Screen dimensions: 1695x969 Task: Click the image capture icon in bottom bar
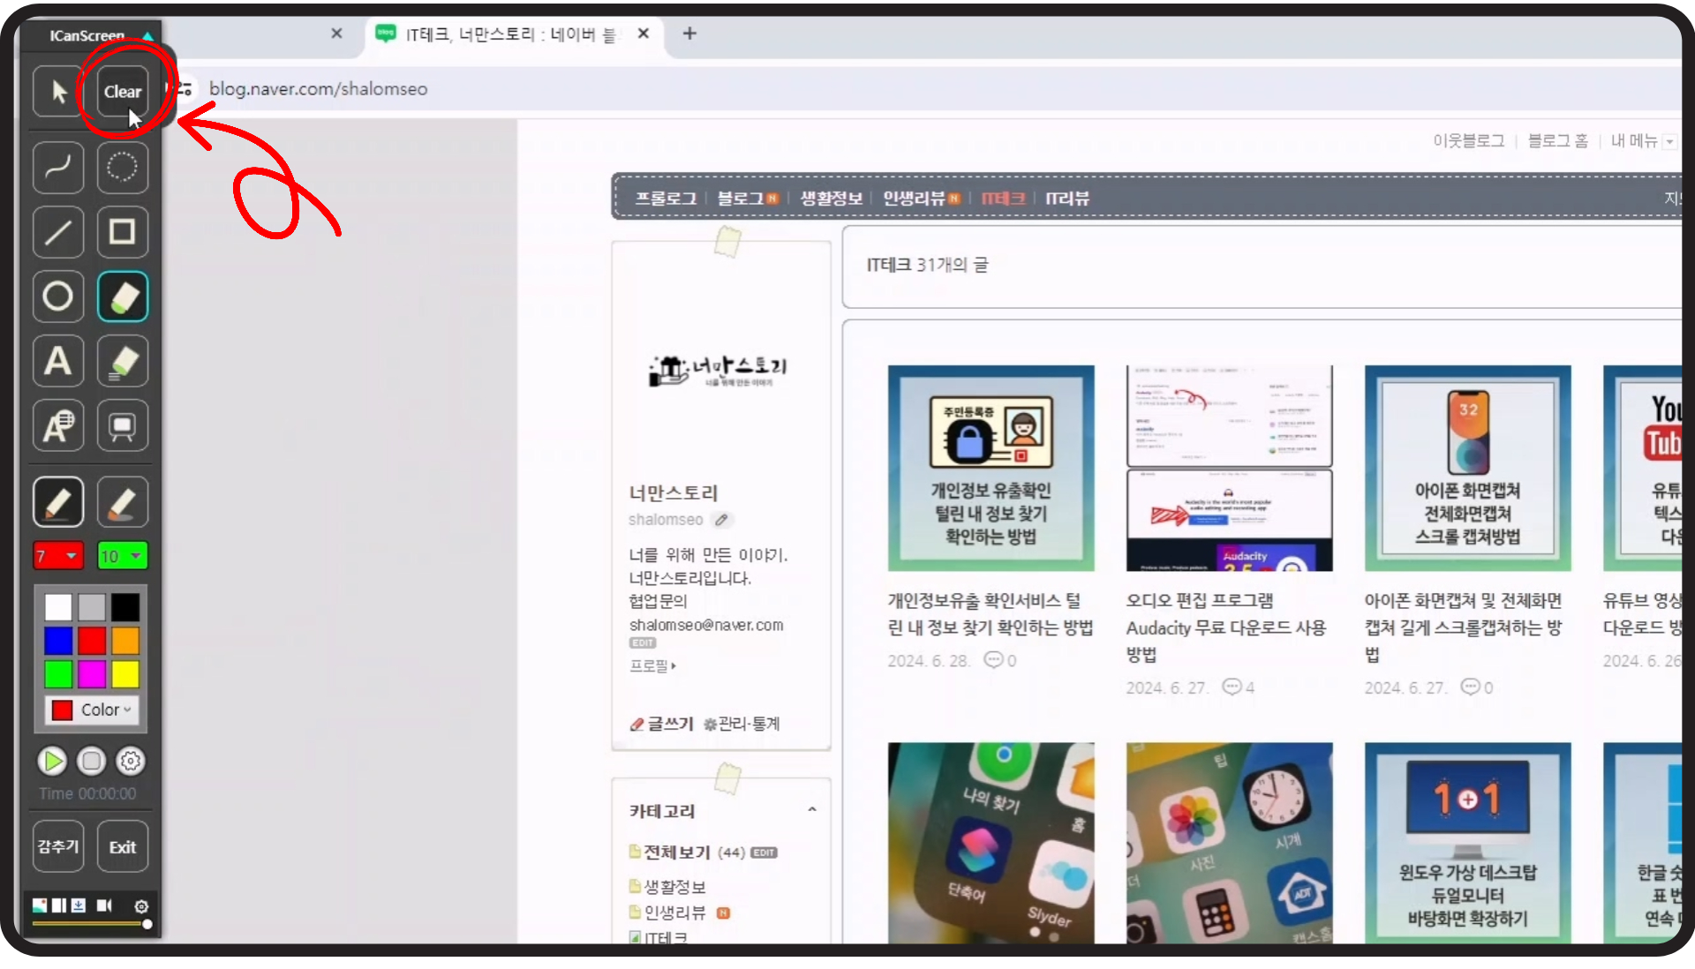(40, 905)
